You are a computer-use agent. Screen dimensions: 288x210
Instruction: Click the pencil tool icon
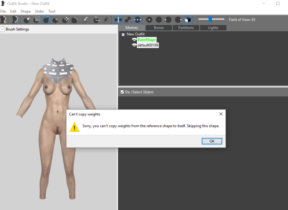(x=106, y=20)
